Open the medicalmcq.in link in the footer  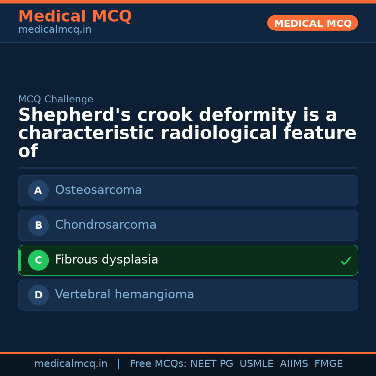tap(71, 364)
